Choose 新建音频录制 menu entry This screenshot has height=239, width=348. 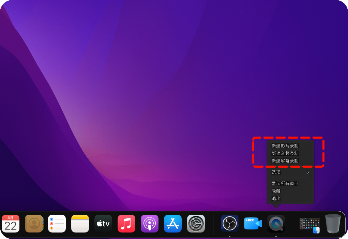click(x=285, y=153)
